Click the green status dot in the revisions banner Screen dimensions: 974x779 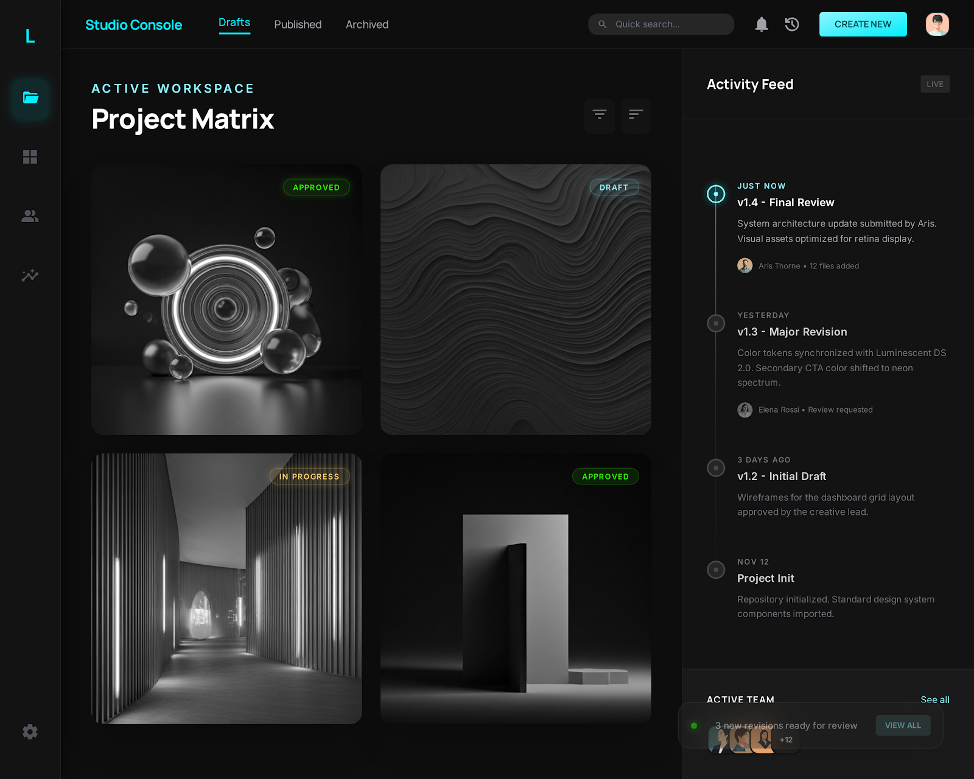tap(695, 725)
